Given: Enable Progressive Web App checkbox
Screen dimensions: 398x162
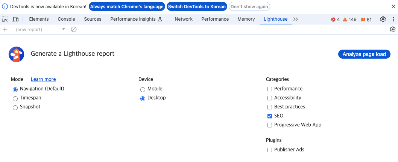Looking at the screenshot, I should coord(270,125).
